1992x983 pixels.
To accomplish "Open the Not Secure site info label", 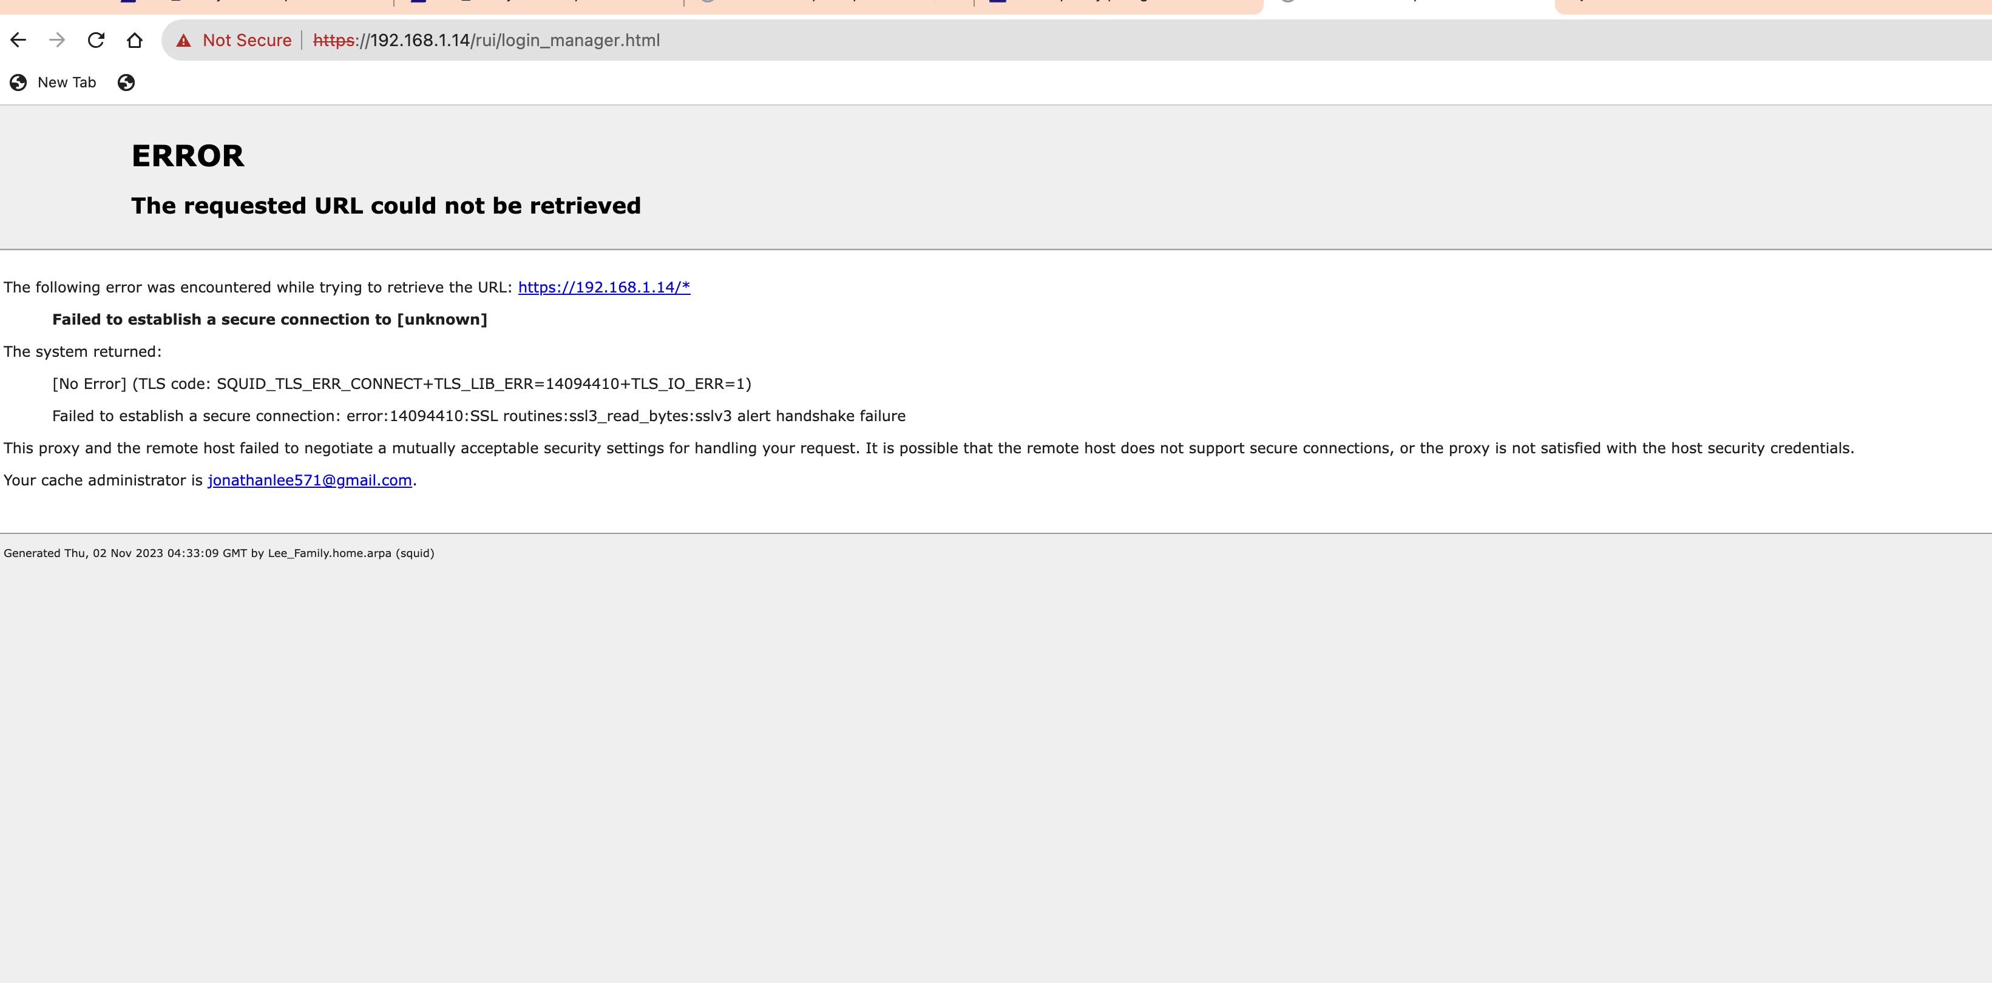I will click(246, 40).
